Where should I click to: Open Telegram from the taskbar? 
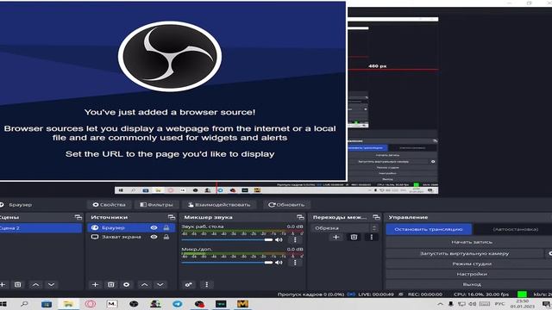pyautogui.click(x=178, y=304)
